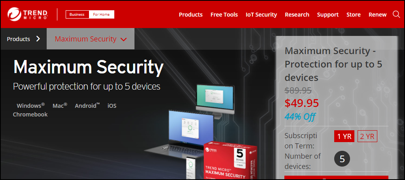The width and height of the screenshot is (405, 180).
Task: Click the breadcrumb arrow after Products
Action: 38,39
